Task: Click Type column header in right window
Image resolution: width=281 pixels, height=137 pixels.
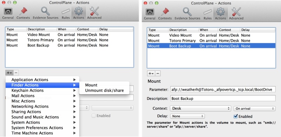Action: tap(158, 30)
